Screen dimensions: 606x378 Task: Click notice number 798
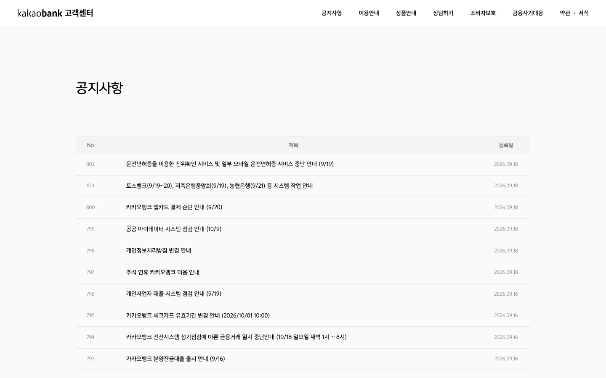click(90, 251)
